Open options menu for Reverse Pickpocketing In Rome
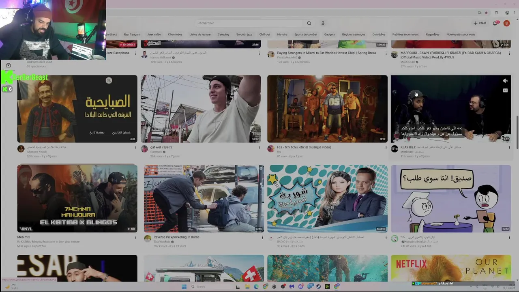The width and height of the screenshot is (519, 292). tap(262, 237)
